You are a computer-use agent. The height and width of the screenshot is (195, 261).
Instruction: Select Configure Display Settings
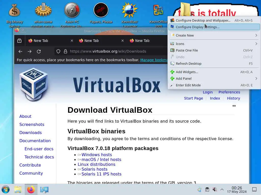[x=214, y=27]
